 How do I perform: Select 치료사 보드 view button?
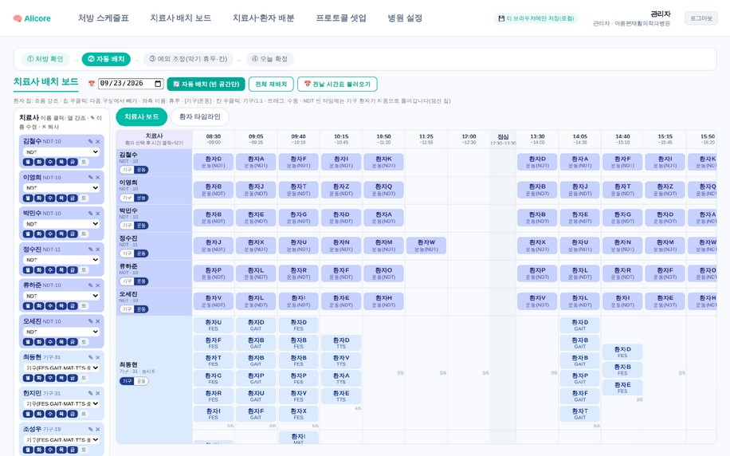tap(142, 117)
